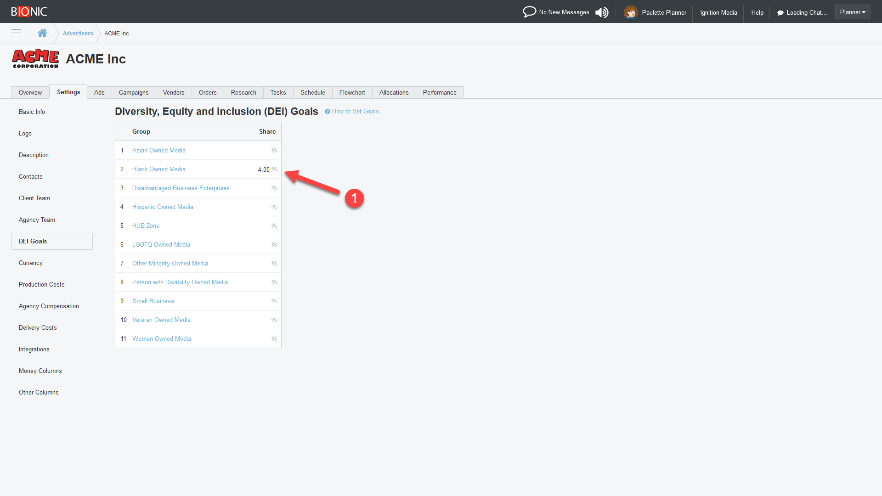Viewport: 882px width, 496px height.
Task: Click the Advertisers breadcrumb link
Action: pyautogui.click(x=78, y=34)
